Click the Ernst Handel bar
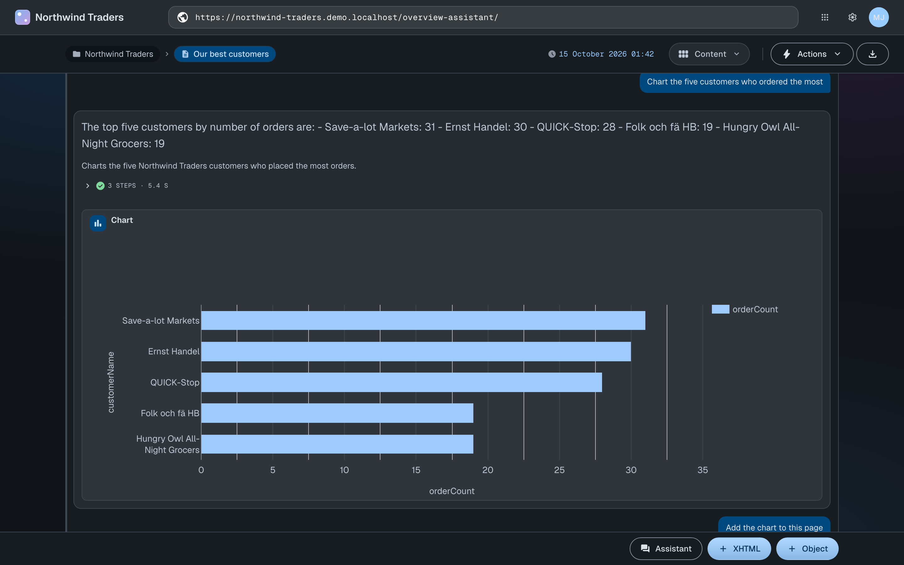The width and height of the screenshot is (904, 565). (x=416, y=352)
